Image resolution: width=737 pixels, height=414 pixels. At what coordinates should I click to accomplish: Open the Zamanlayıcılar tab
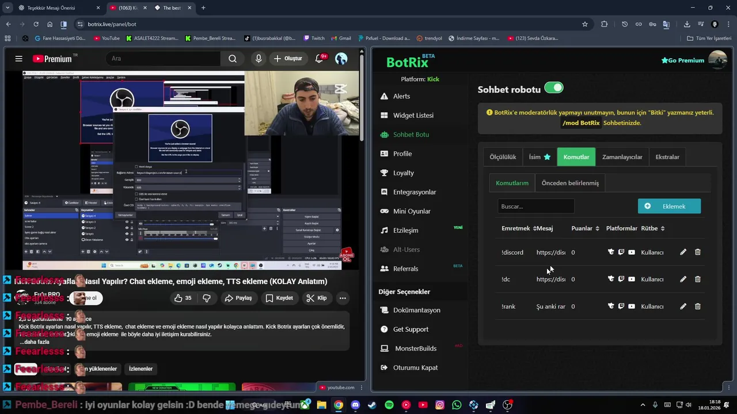pyautogui.click(x=622, y=157)
